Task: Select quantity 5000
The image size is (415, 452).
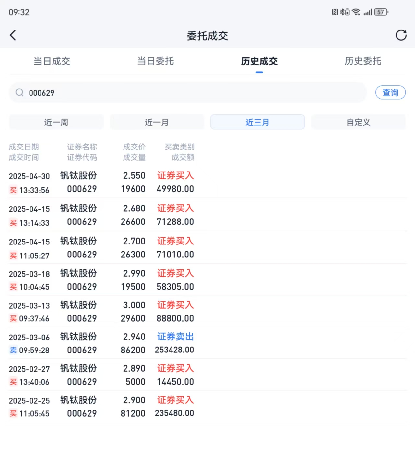Action: 136,382
